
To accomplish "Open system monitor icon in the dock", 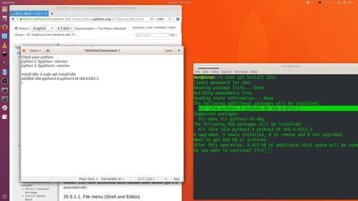I will (x=4, y=99).
